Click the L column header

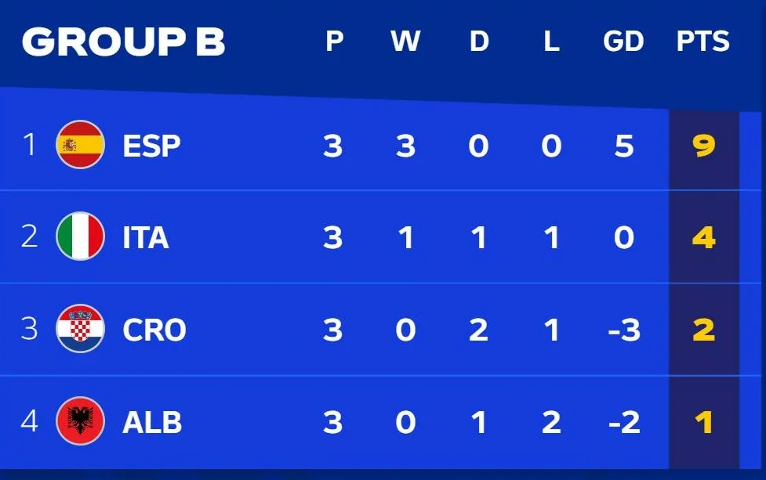[x=551, y=42]
